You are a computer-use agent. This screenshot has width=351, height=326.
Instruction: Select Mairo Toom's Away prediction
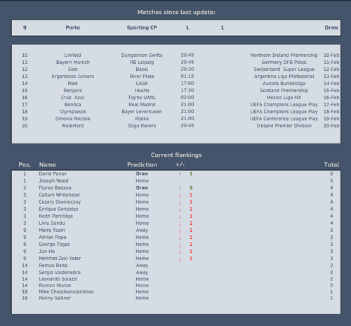pyautogui.click(x=142, y=230)
